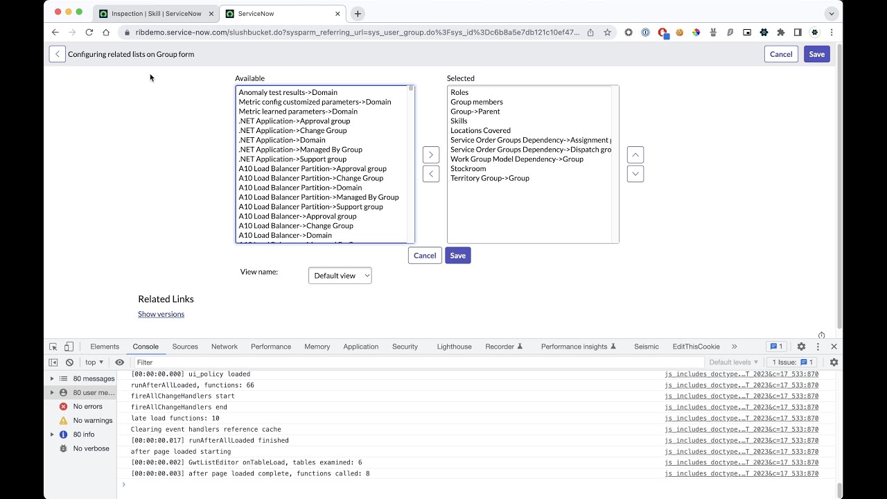Select Stockroom in the Selected list
The width and height of the screenshot is (887, 499).
[x=468, y=168]
